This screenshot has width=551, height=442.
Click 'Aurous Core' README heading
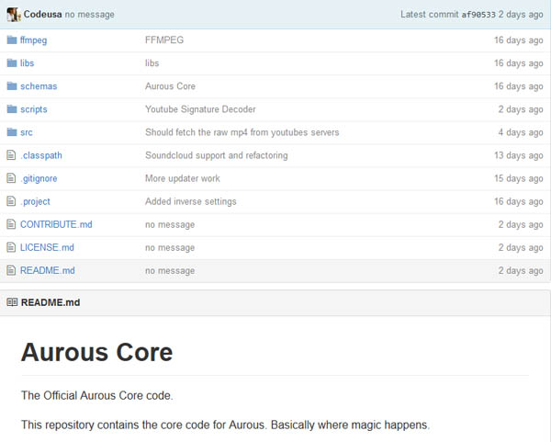pos(97,352)
